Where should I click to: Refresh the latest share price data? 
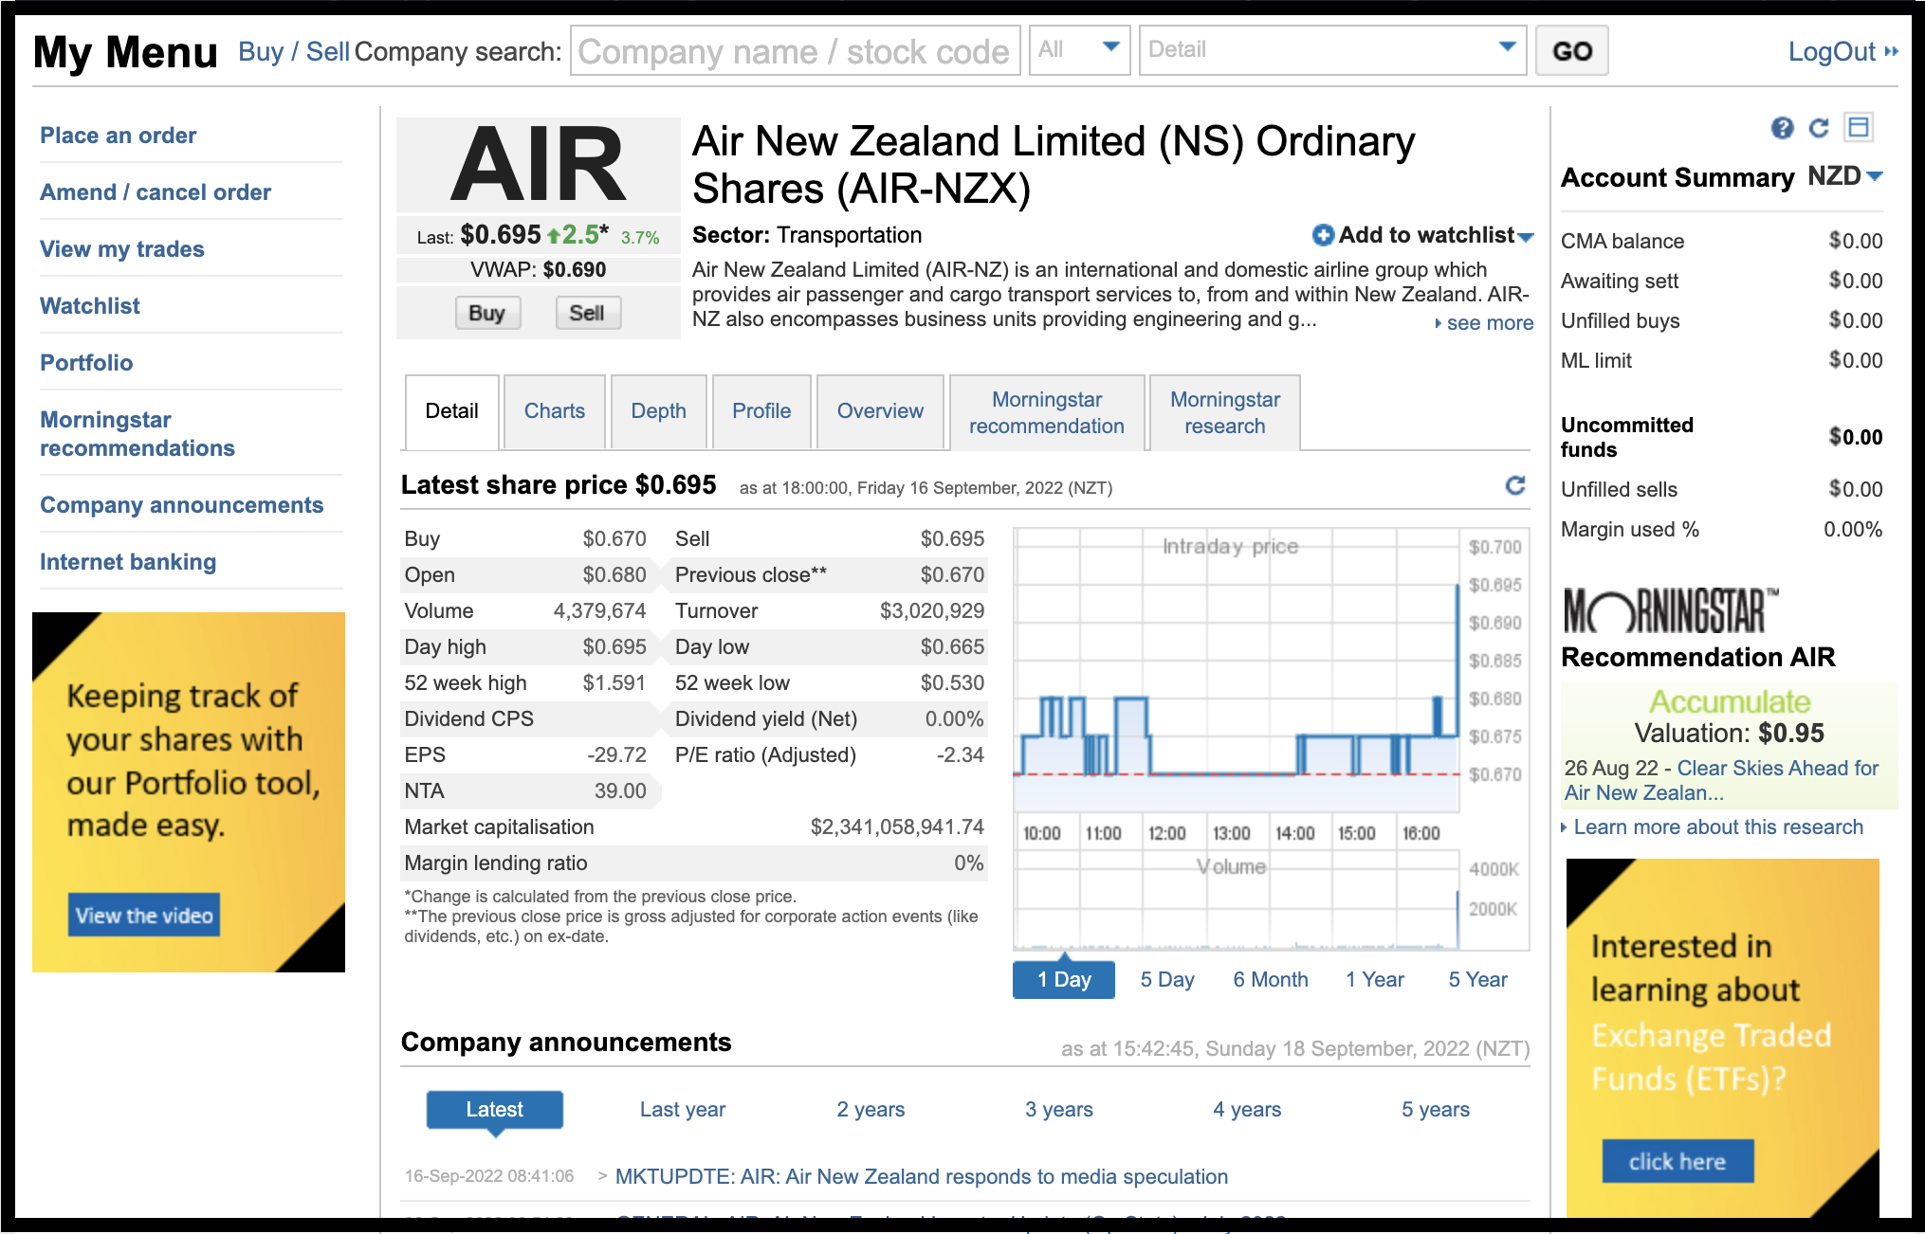click(1515, 486)
